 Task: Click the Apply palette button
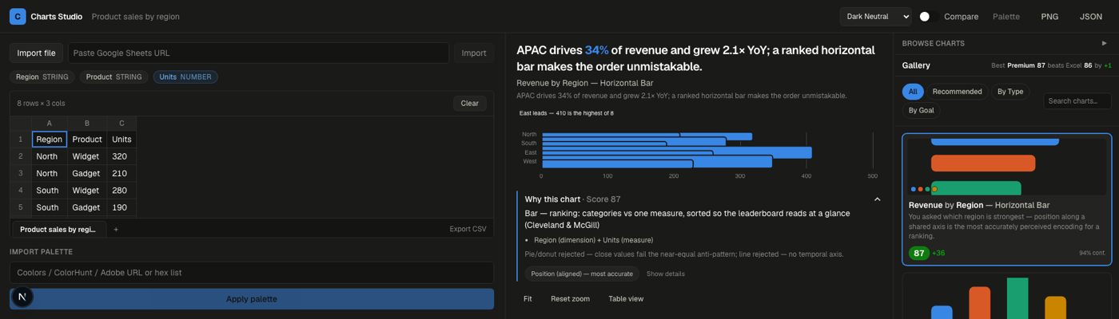[x=251, y=299]
